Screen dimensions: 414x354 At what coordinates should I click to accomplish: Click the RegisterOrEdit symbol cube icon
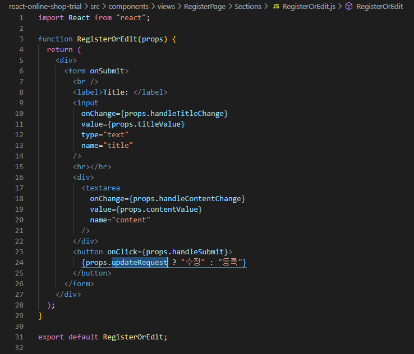(349, 6)
